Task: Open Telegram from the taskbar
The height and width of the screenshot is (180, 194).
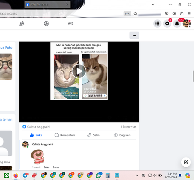Action: [25, 175]
